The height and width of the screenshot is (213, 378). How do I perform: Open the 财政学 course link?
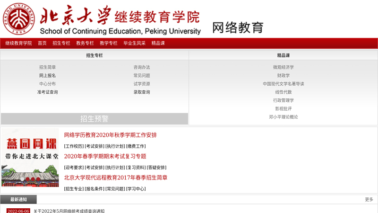(283, 76)
